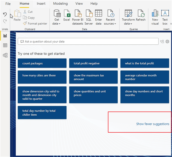Image resolution: width=172 pixels, height=157 pixels.
Task: Insert a Text box
Action: (x=165, y=17)
